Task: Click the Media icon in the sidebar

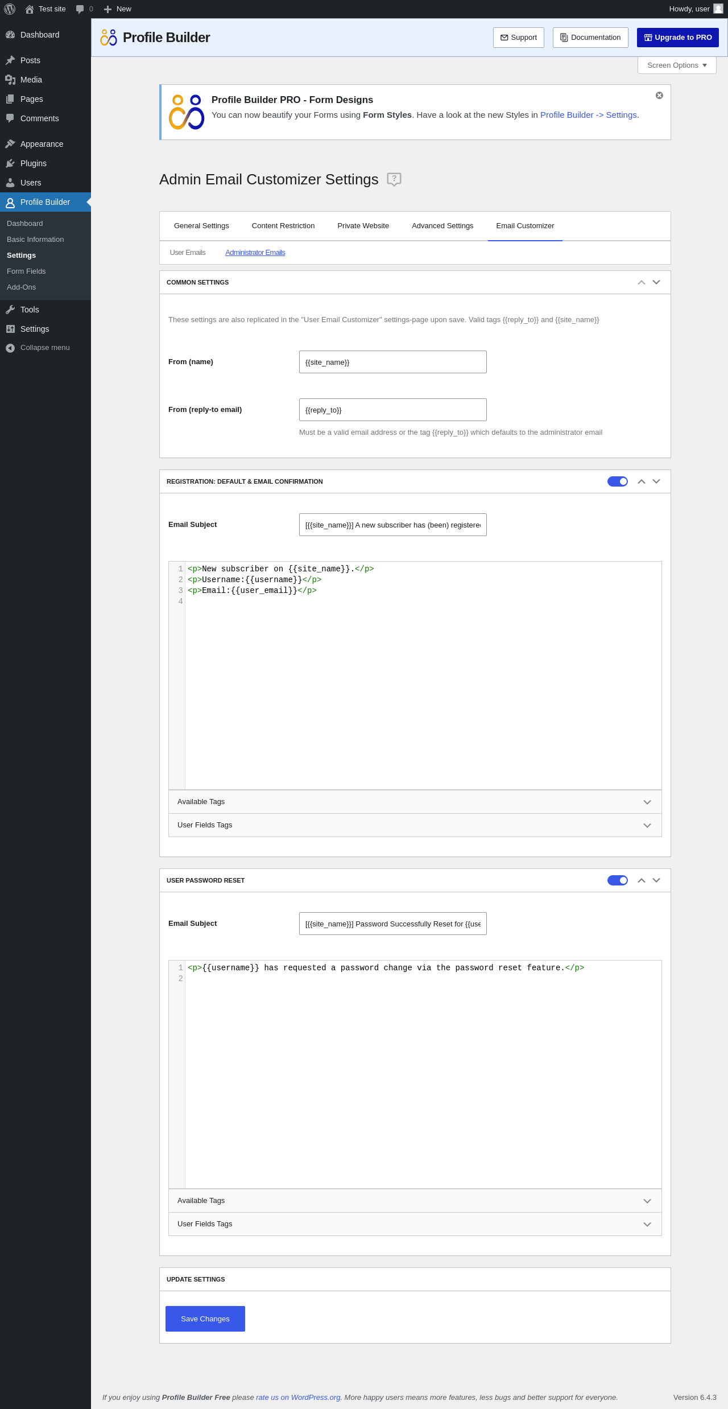Action: (x=10, y=80)
